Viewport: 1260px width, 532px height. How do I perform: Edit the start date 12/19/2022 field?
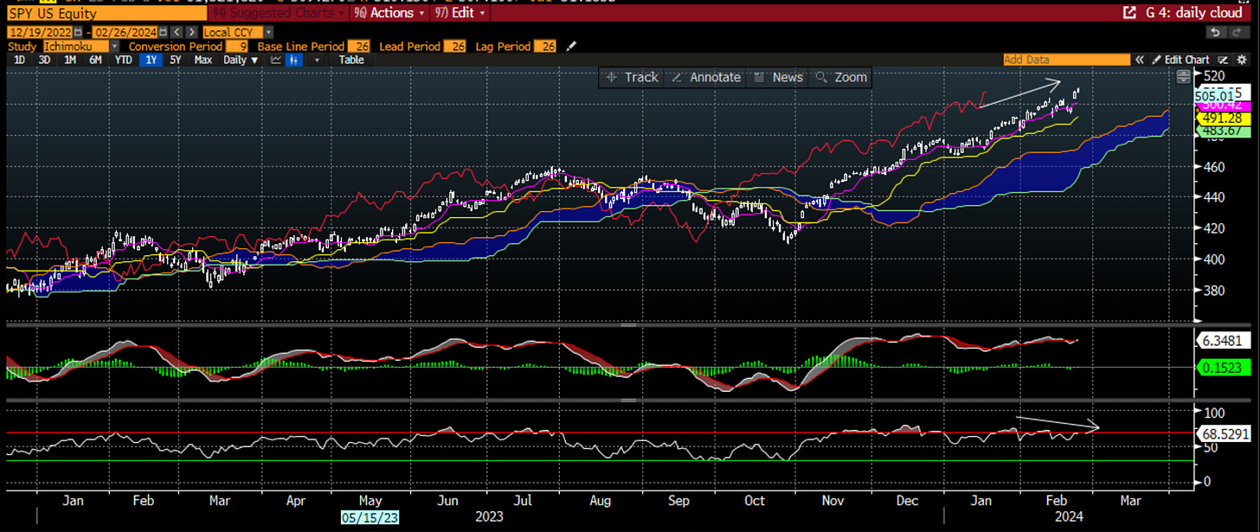point(40,32)
